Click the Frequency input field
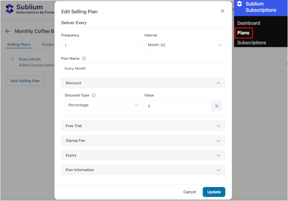Screen dimensions: 288x201 pos(102,46)
